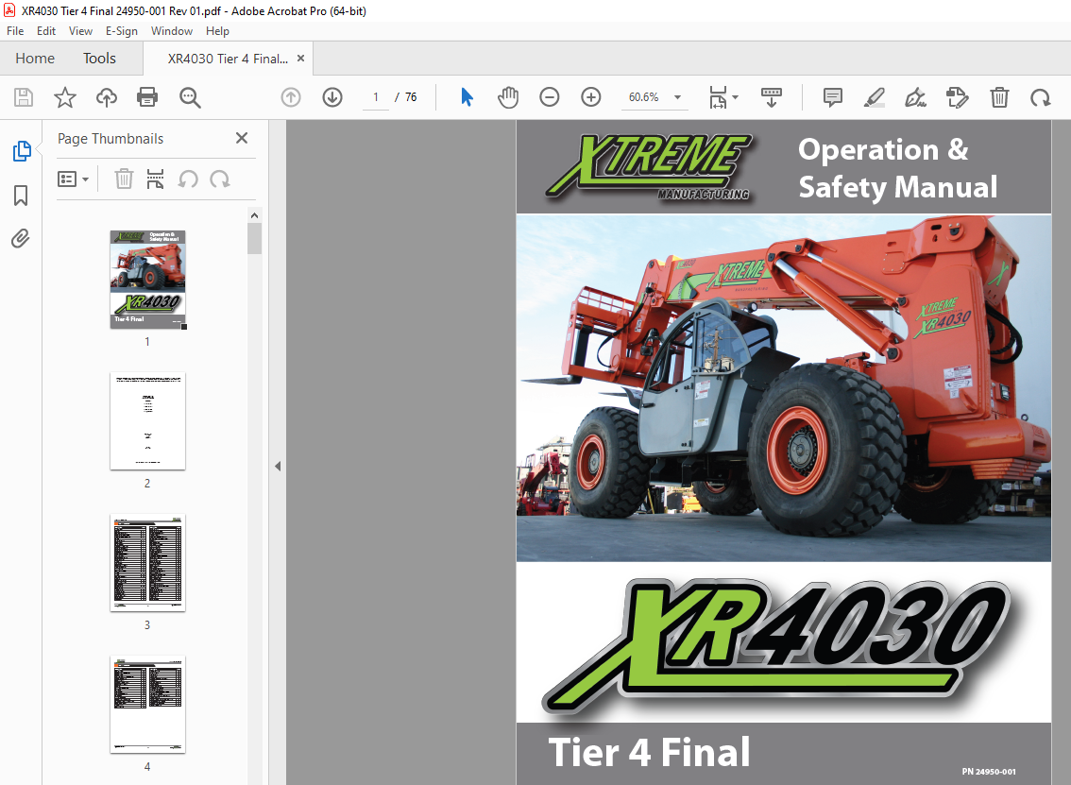Open Attachments paperclip panel
1071x785 pixels.
tap(21, 238)
